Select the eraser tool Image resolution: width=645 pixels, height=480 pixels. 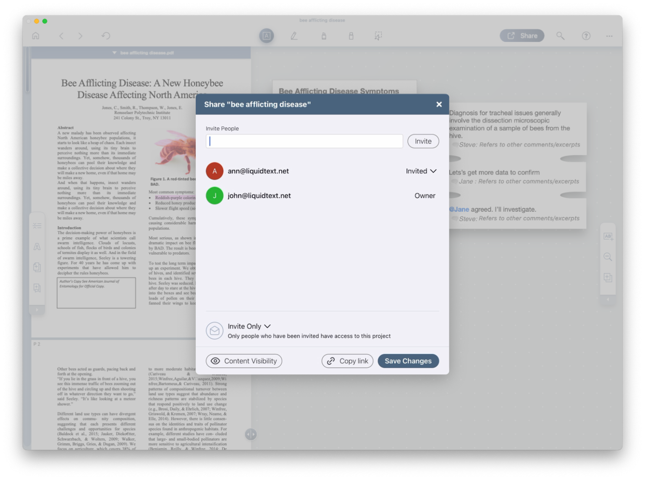pos(351,36)
